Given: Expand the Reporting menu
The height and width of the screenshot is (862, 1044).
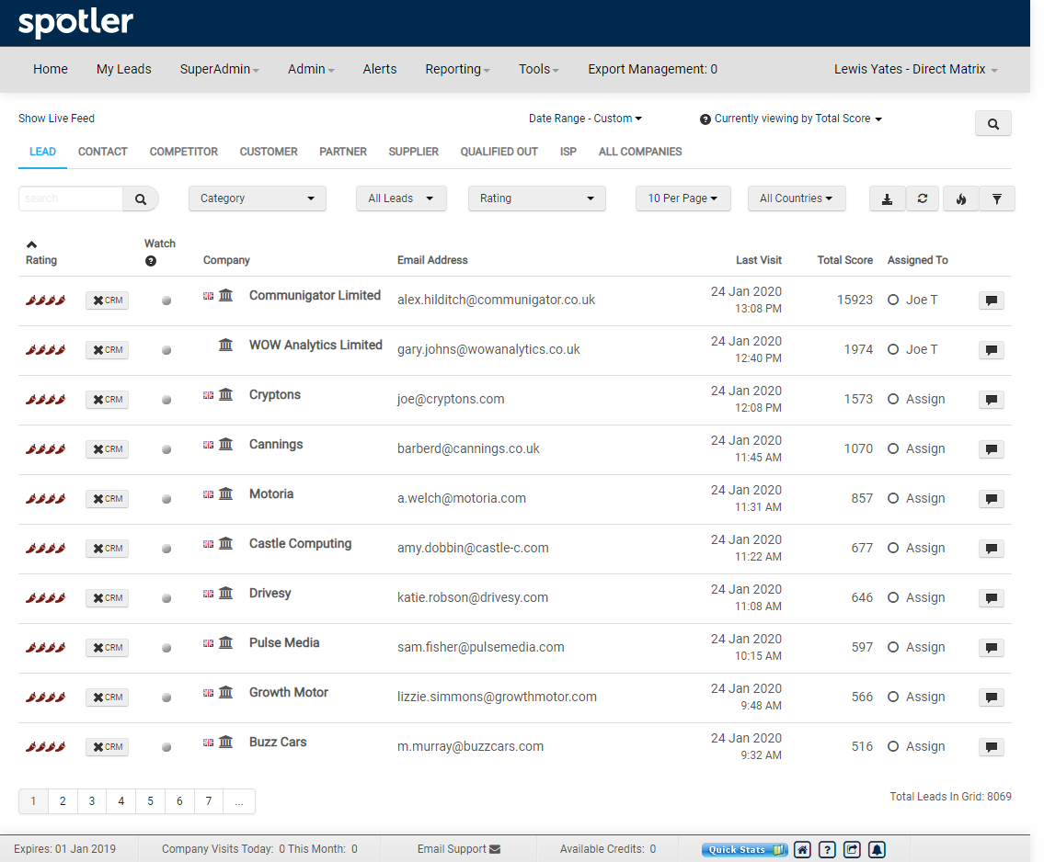Looking at the screenshot, I should [457, 69].
